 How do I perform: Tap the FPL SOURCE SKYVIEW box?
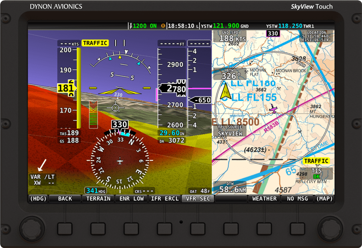(x=230, y=131)
